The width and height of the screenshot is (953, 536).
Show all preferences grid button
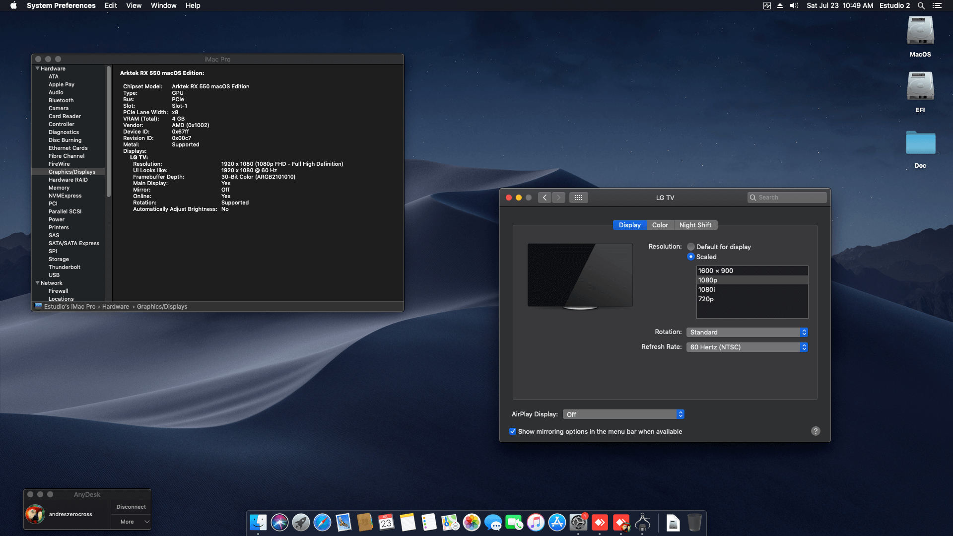click(579, 198)
